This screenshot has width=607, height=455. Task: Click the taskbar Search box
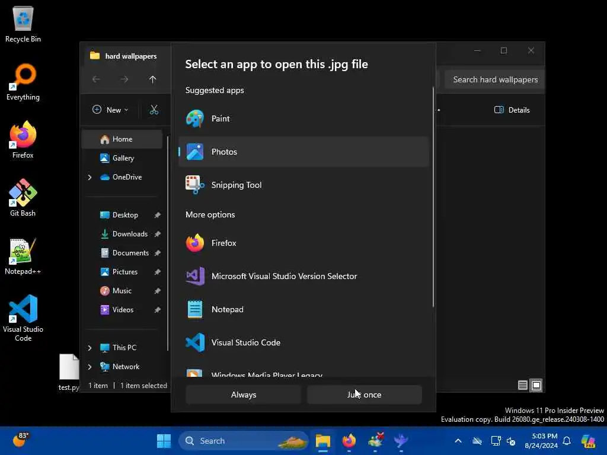pos(244,441)
